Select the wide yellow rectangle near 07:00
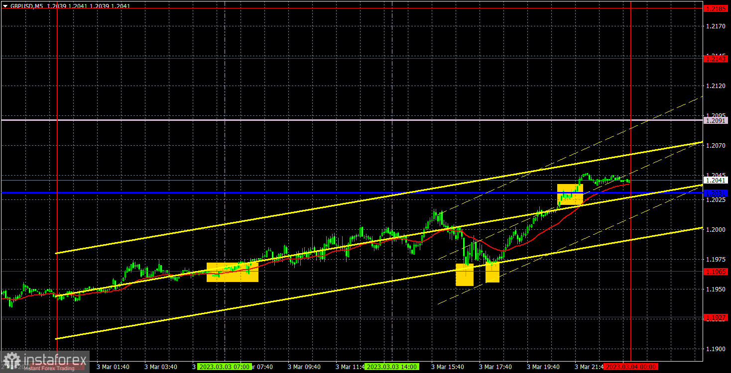 233,272
